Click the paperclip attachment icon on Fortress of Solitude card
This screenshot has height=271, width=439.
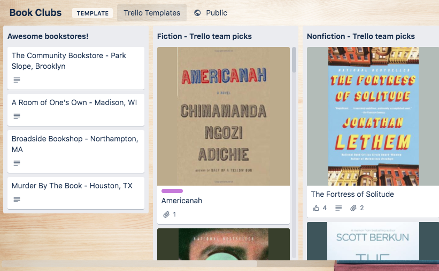pyautogui.click(x=353, y=208)
